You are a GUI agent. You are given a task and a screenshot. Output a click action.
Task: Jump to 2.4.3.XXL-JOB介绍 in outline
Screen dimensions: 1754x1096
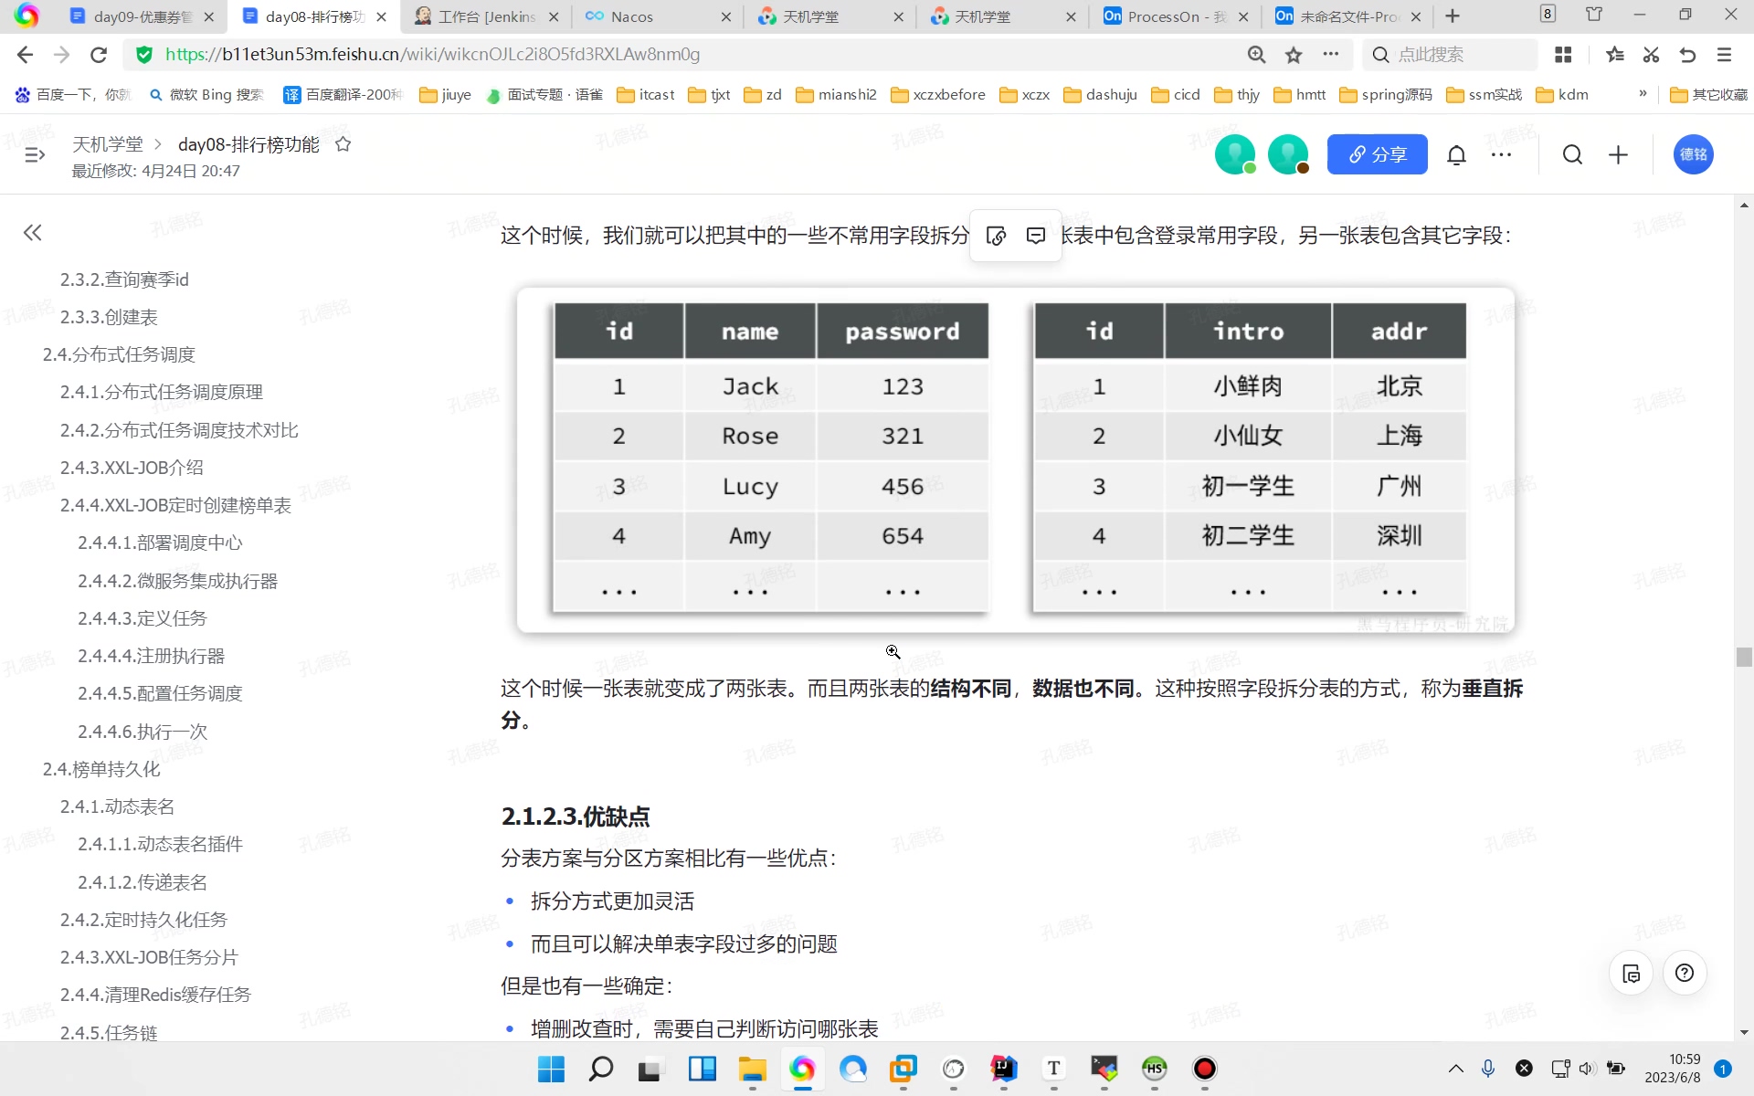132,468
